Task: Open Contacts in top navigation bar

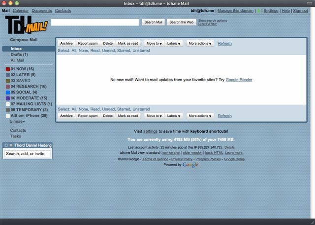Action: click(63, 11)
